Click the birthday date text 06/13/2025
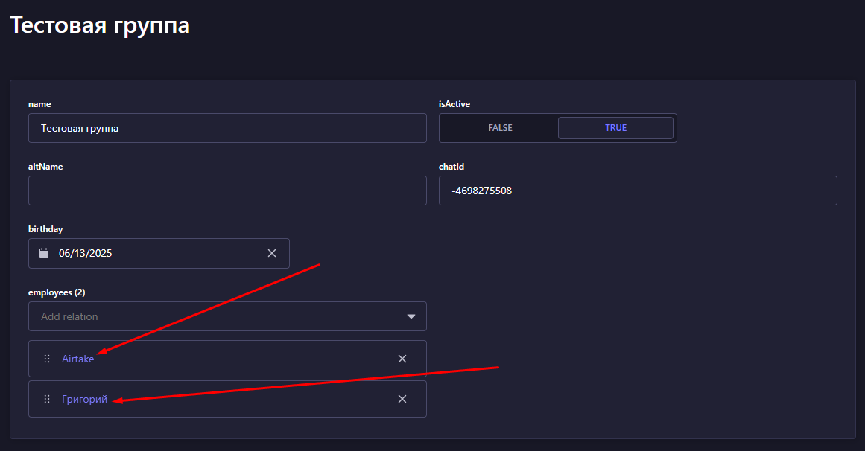Screen dimensions: 865x451 pos(86,253)
